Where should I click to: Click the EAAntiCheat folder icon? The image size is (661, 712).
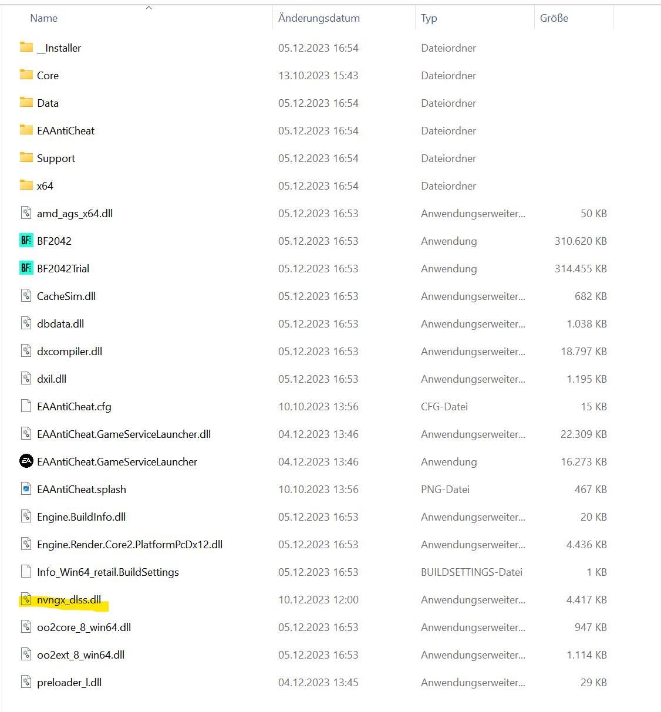pos(26,130)
